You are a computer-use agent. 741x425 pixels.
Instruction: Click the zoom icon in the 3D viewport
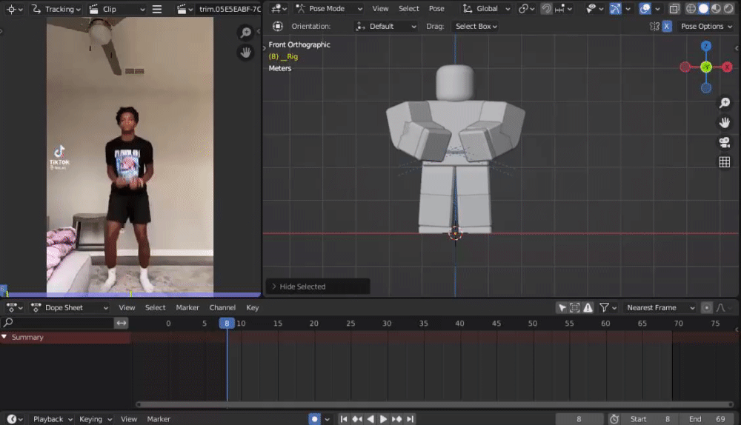click(x=725, y=103)
